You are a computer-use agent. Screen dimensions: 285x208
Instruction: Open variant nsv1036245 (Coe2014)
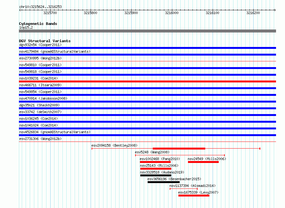click(38, 119)
